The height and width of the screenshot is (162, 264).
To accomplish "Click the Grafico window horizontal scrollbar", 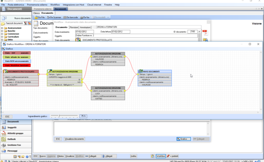I will [x=130, y=112].
